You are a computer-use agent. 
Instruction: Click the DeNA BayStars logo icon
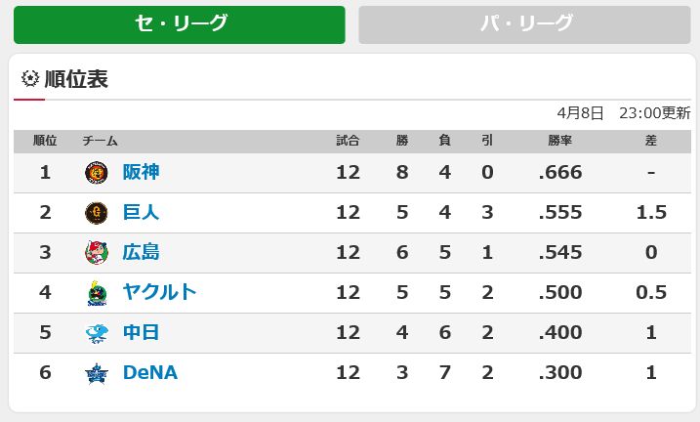pos(97,373)
